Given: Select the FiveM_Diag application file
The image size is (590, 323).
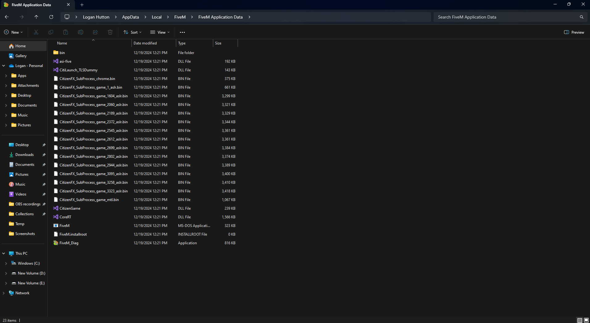Looking at the screenshot, I should pos(69,243).
